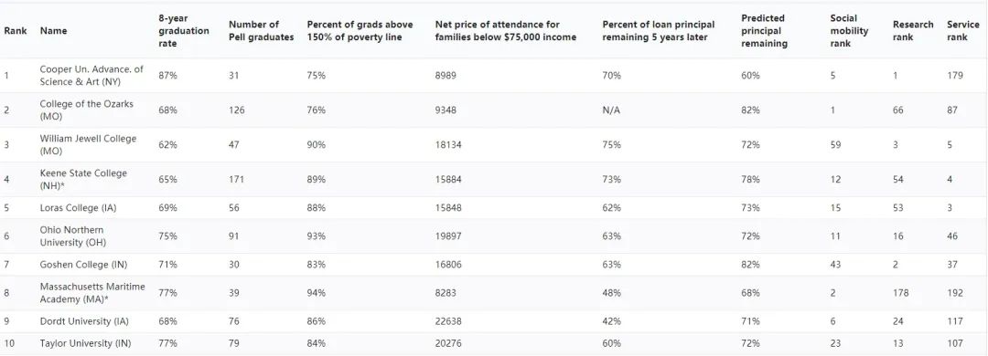Click Predicted principal remaining header

pos(764,31)
